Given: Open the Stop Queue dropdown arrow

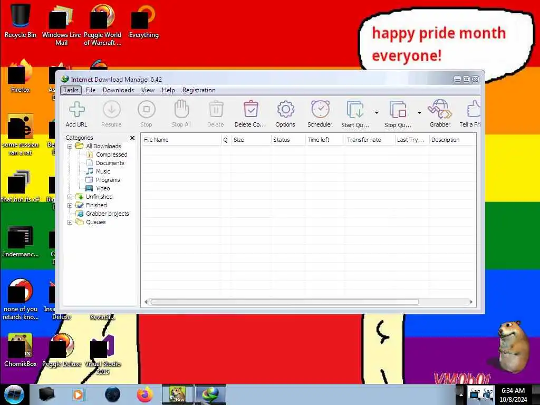Looking at the screenshot, I should coord(419,113).
